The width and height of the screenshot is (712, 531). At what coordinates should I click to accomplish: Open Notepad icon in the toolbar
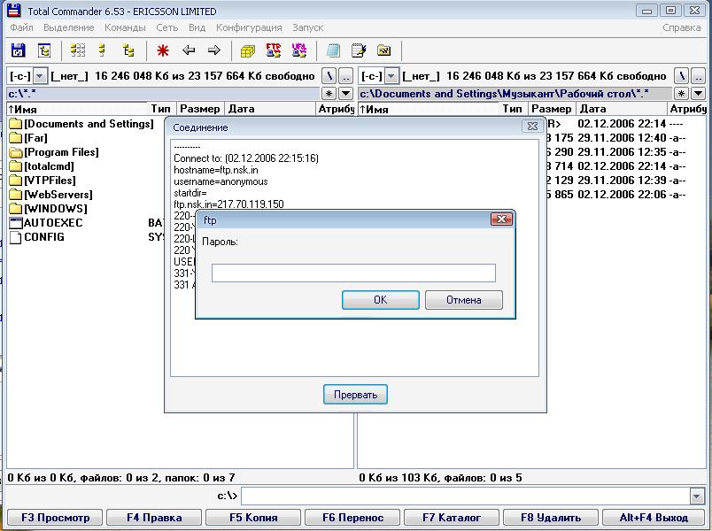coord(359,50)
